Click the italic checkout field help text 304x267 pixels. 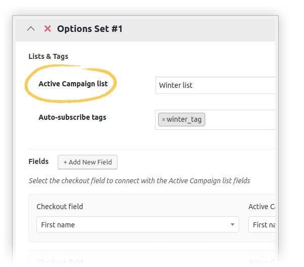tap(139, 180)
